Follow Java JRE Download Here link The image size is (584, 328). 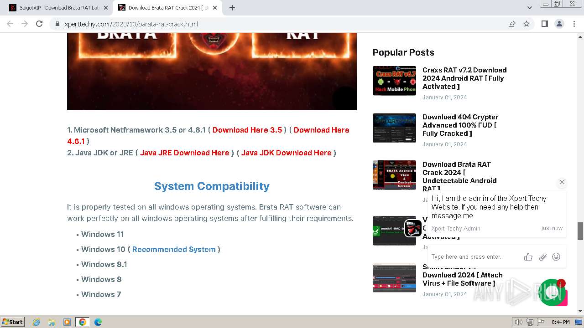pos(185,153)
